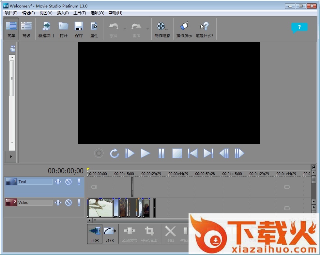Select the 正常 normal edit tool
This screenshot has height=255, width=320.
coord(95,234)
